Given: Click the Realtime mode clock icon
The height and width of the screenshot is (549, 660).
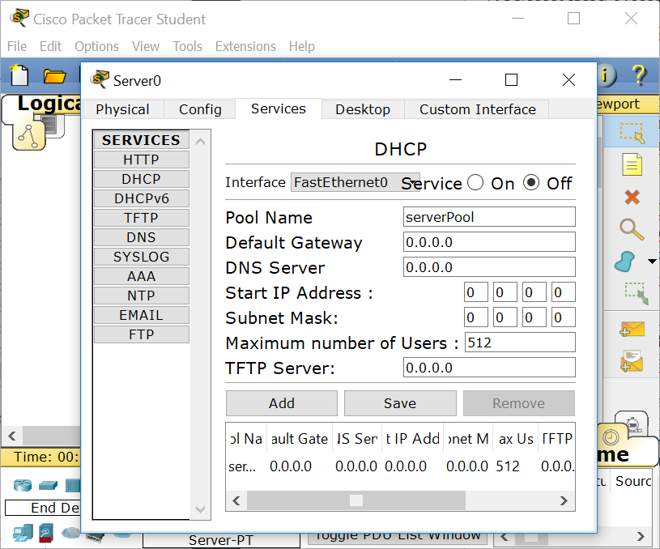Looking at the screenshot, I should [x=611, y=437].
